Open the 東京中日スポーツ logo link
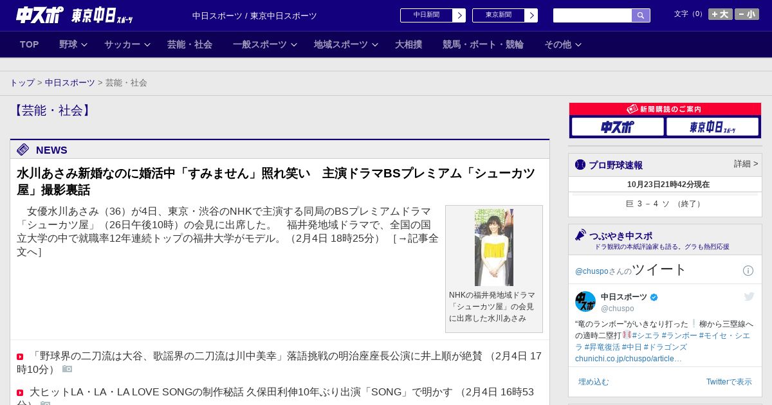 [102, 15]
